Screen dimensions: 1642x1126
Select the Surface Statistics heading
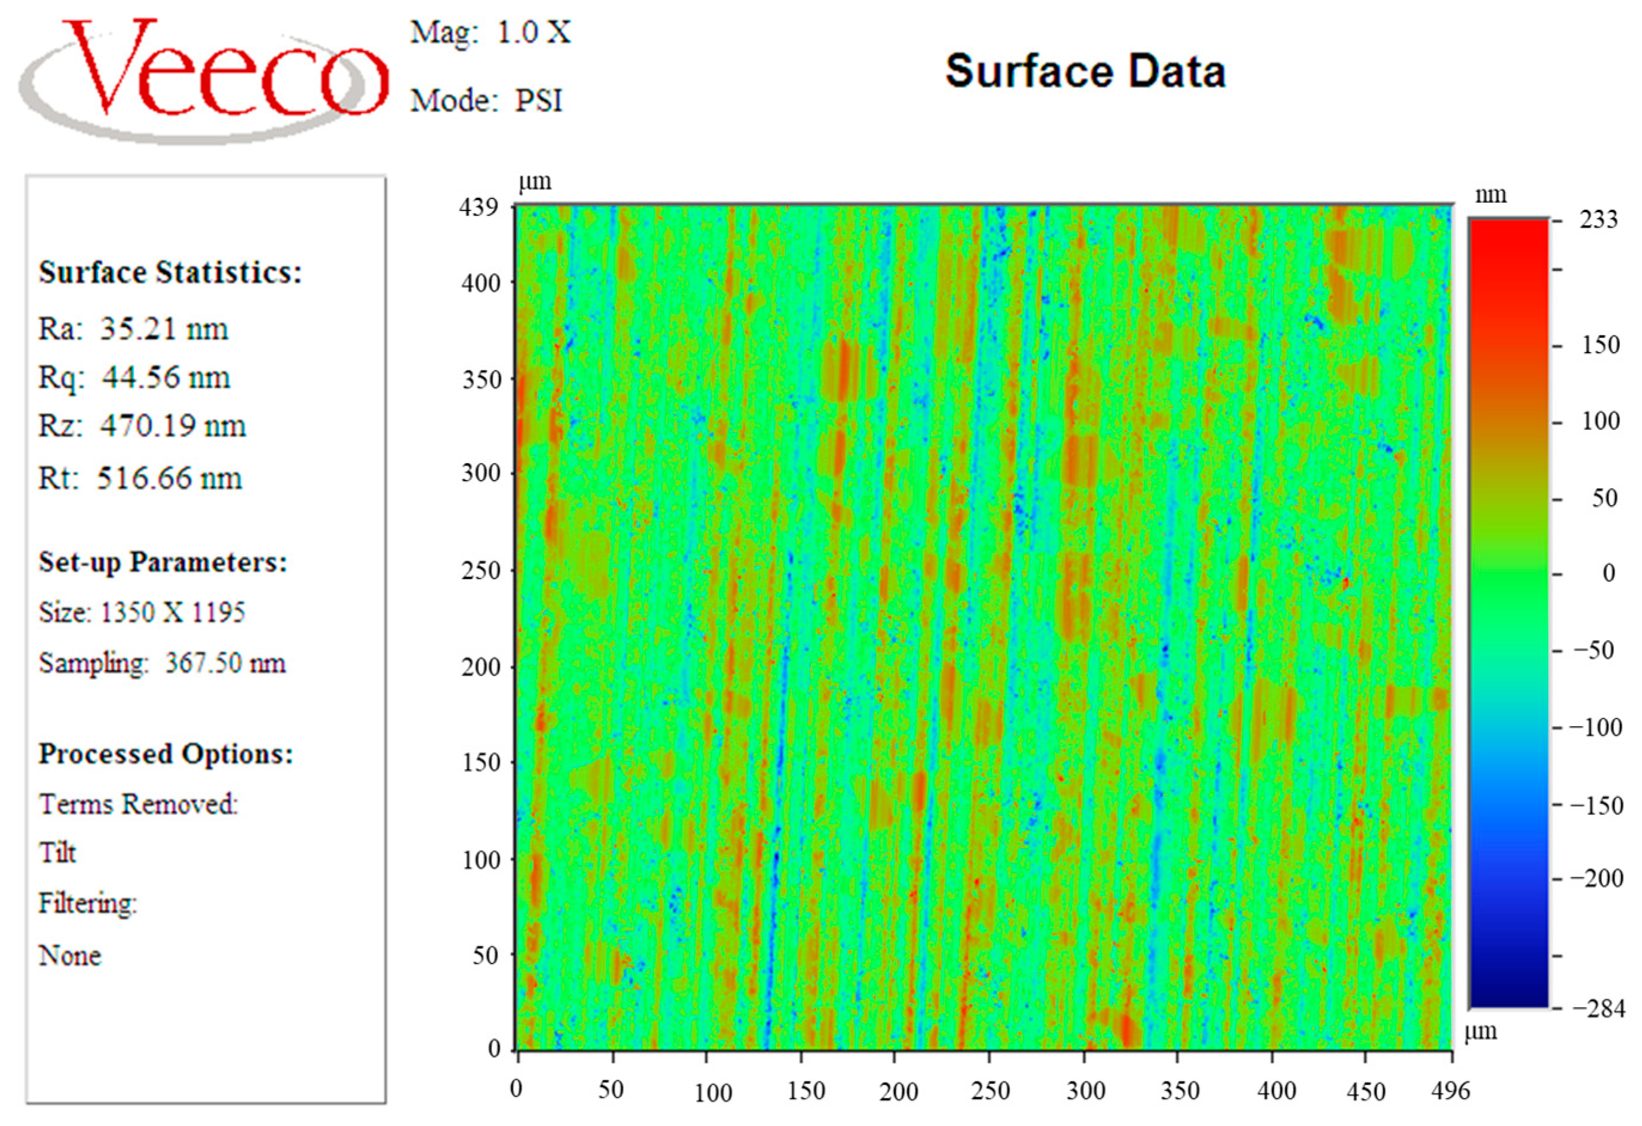pyautogui.click(x=170, y=273)
